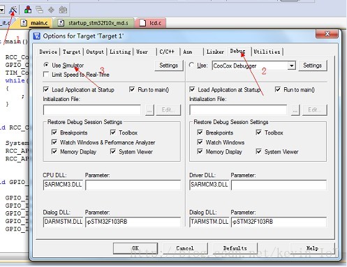Enable Limit Speed to Real-Time checkbox

pyautogui.click(x=46, y=75)
